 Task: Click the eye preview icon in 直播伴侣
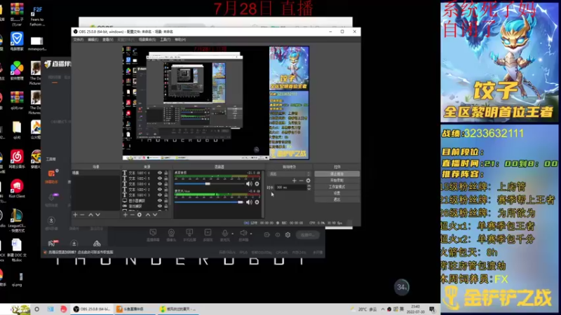[x=278, y=234]
